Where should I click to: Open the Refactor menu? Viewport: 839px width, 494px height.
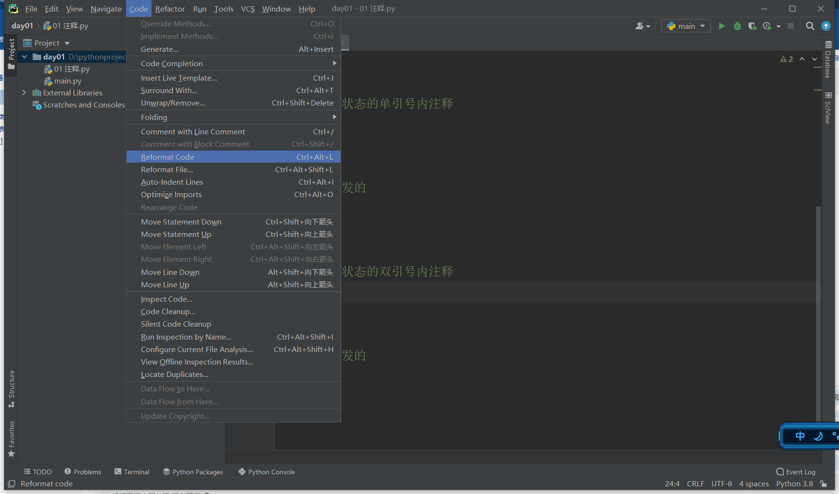click(170, 9)
